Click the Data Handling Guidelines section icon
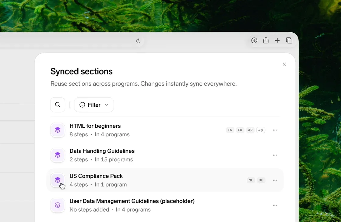Viewport: 341px width, 222px height. pyautogui.click(x=58, y=155)
